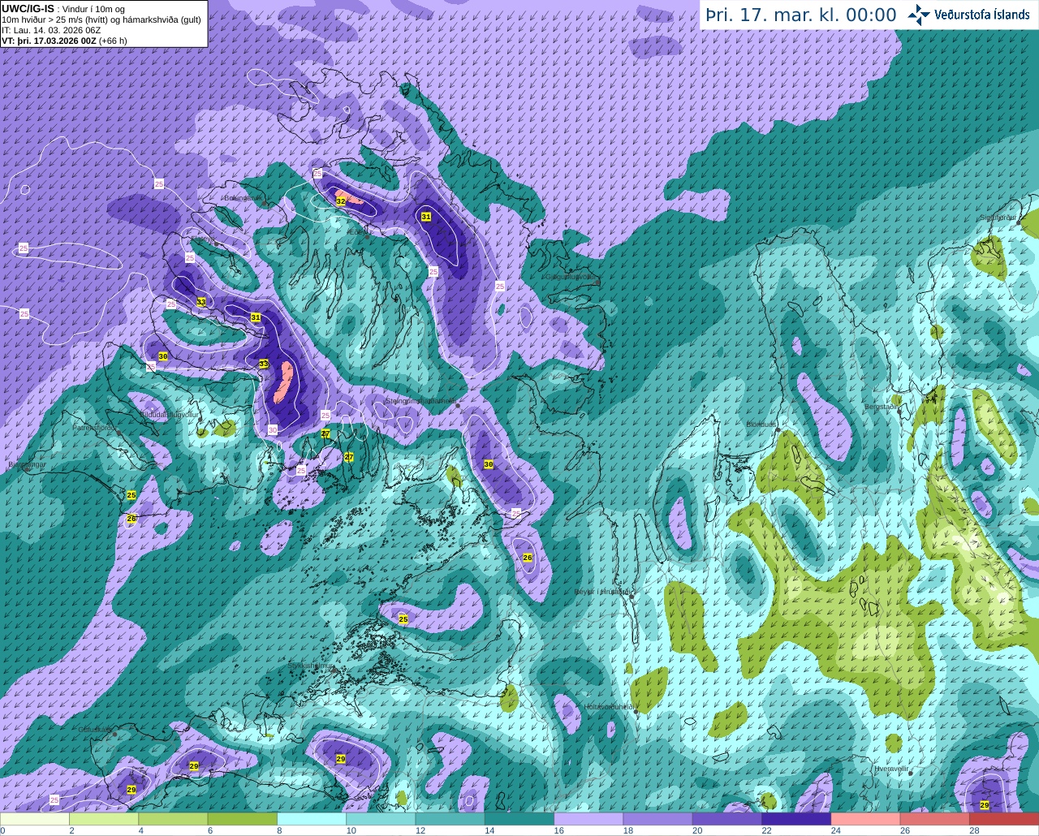Click the green 4–6 legend swatch
Viewport: 1039px width, 836px height.
click(x=173, y=819)
